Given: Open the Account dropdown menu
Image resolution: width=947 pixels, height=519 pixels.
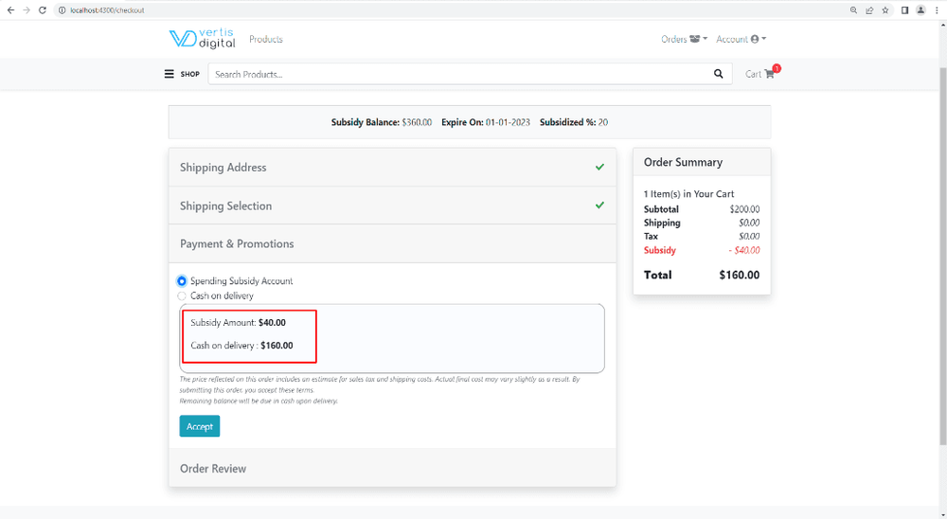Looking at the screenshot, I should [742, 39].
